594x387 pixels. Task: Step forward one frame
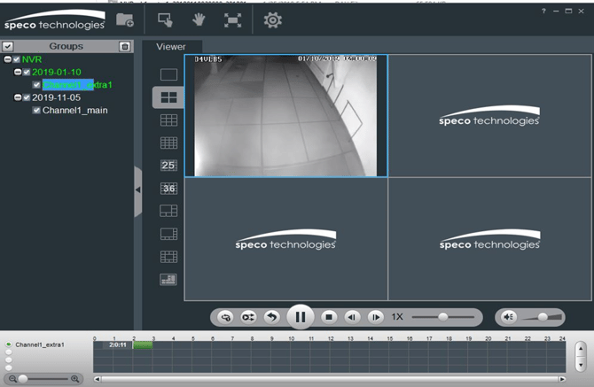coord(375,317)
